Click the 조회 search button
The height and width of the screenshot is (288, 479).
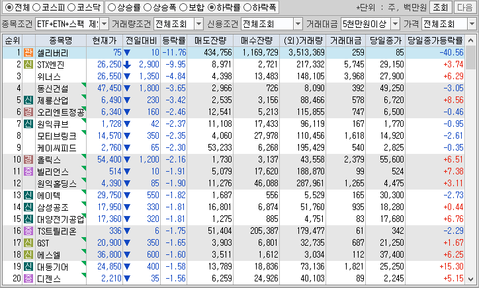(440, 7)
